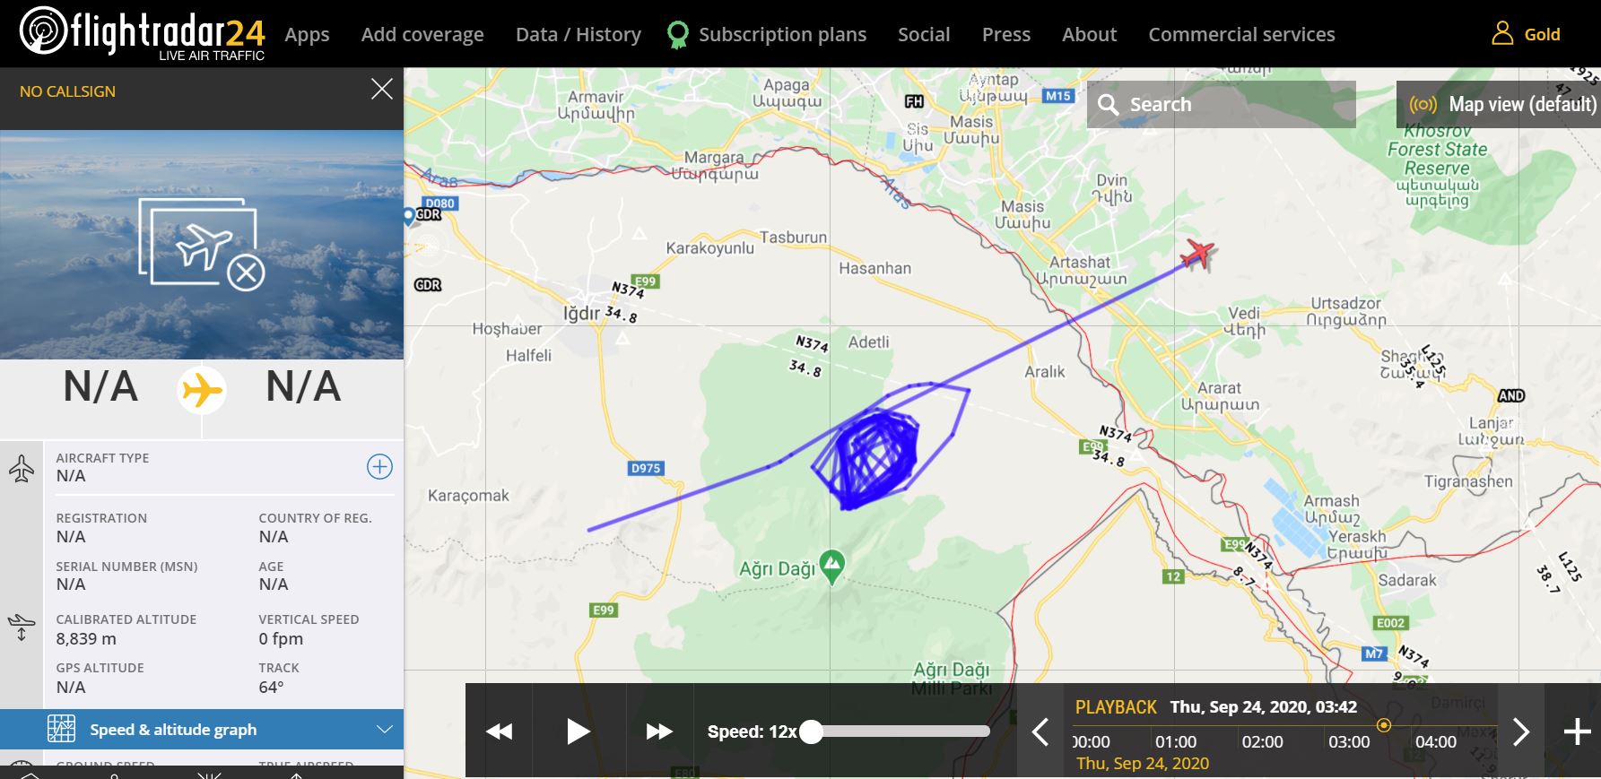The height and width of the screenshot is (779, 1601).
Task: Click the Thu, Sep 24, 2020 date label
Action: tap(1143, 763)
